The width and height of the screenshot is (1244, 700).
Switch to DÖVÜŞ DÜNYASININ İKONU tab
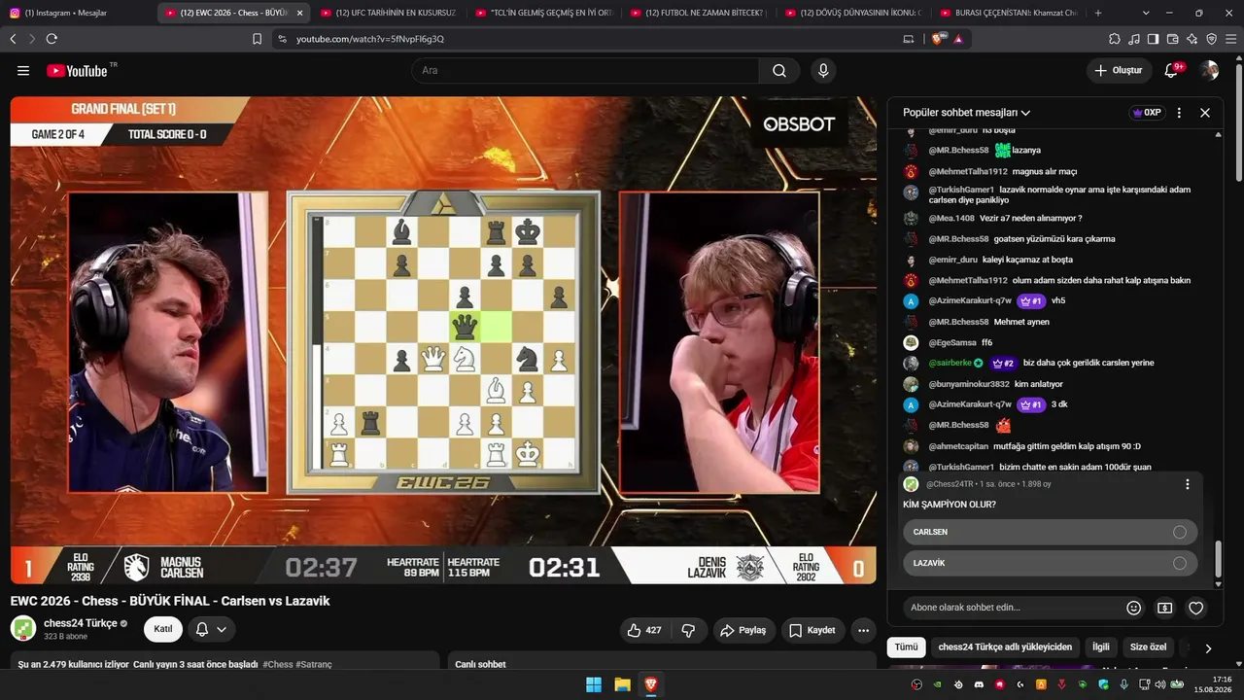pyautogui.click(x=854, y=13)
